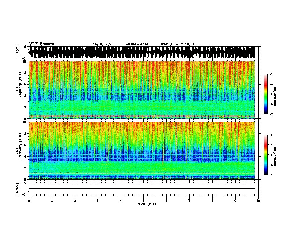
Task: Click inside the ch.1 spectrogram panel
Action: [x=141, y=90]
